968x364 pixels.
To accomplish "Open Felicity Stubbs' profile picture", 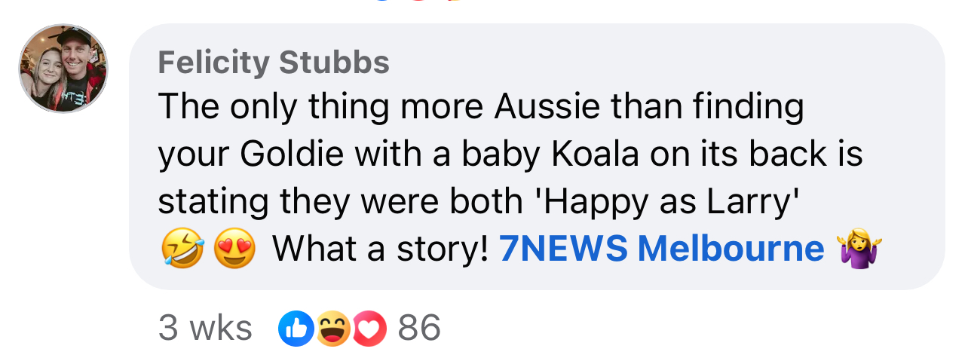I will (63, 69).
